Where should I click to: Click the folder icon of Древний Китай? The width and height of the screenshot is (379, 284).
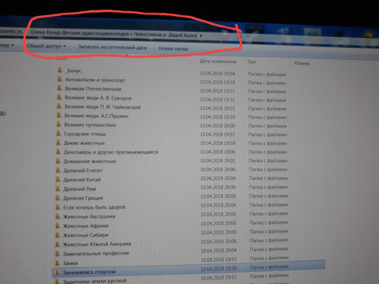(x=58, y=179)
